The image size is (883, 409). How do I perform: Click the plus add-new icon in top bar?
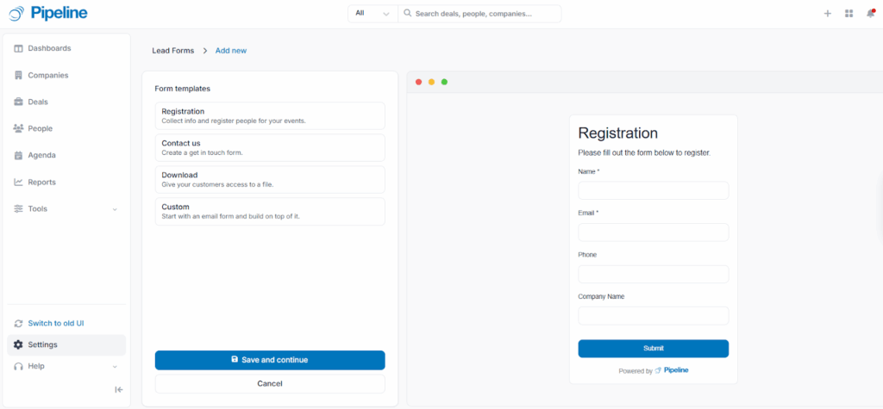[828, 14]
